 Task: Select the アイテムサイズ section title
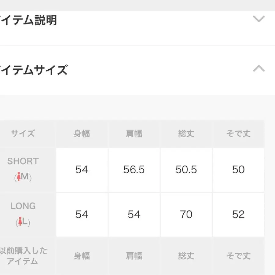pos(34,70)
